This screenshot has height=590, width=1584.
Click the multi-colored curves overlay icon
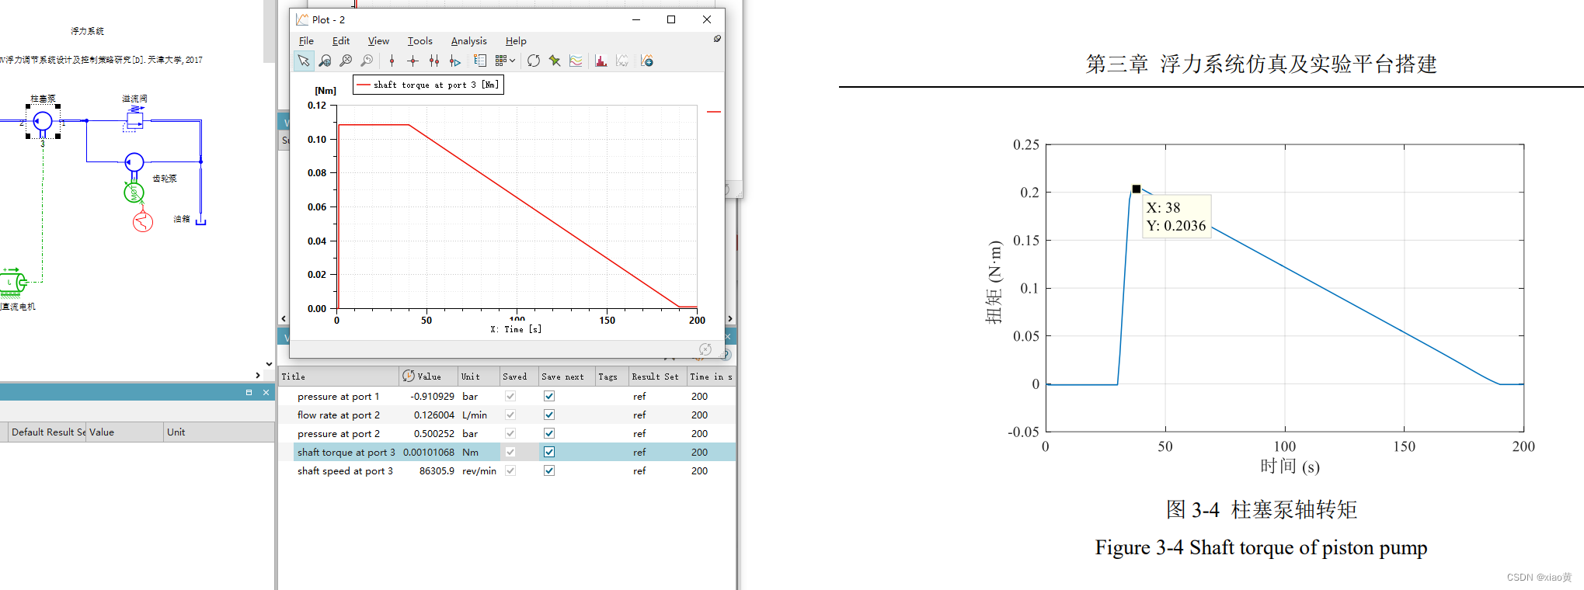click(x=576, y=61)
